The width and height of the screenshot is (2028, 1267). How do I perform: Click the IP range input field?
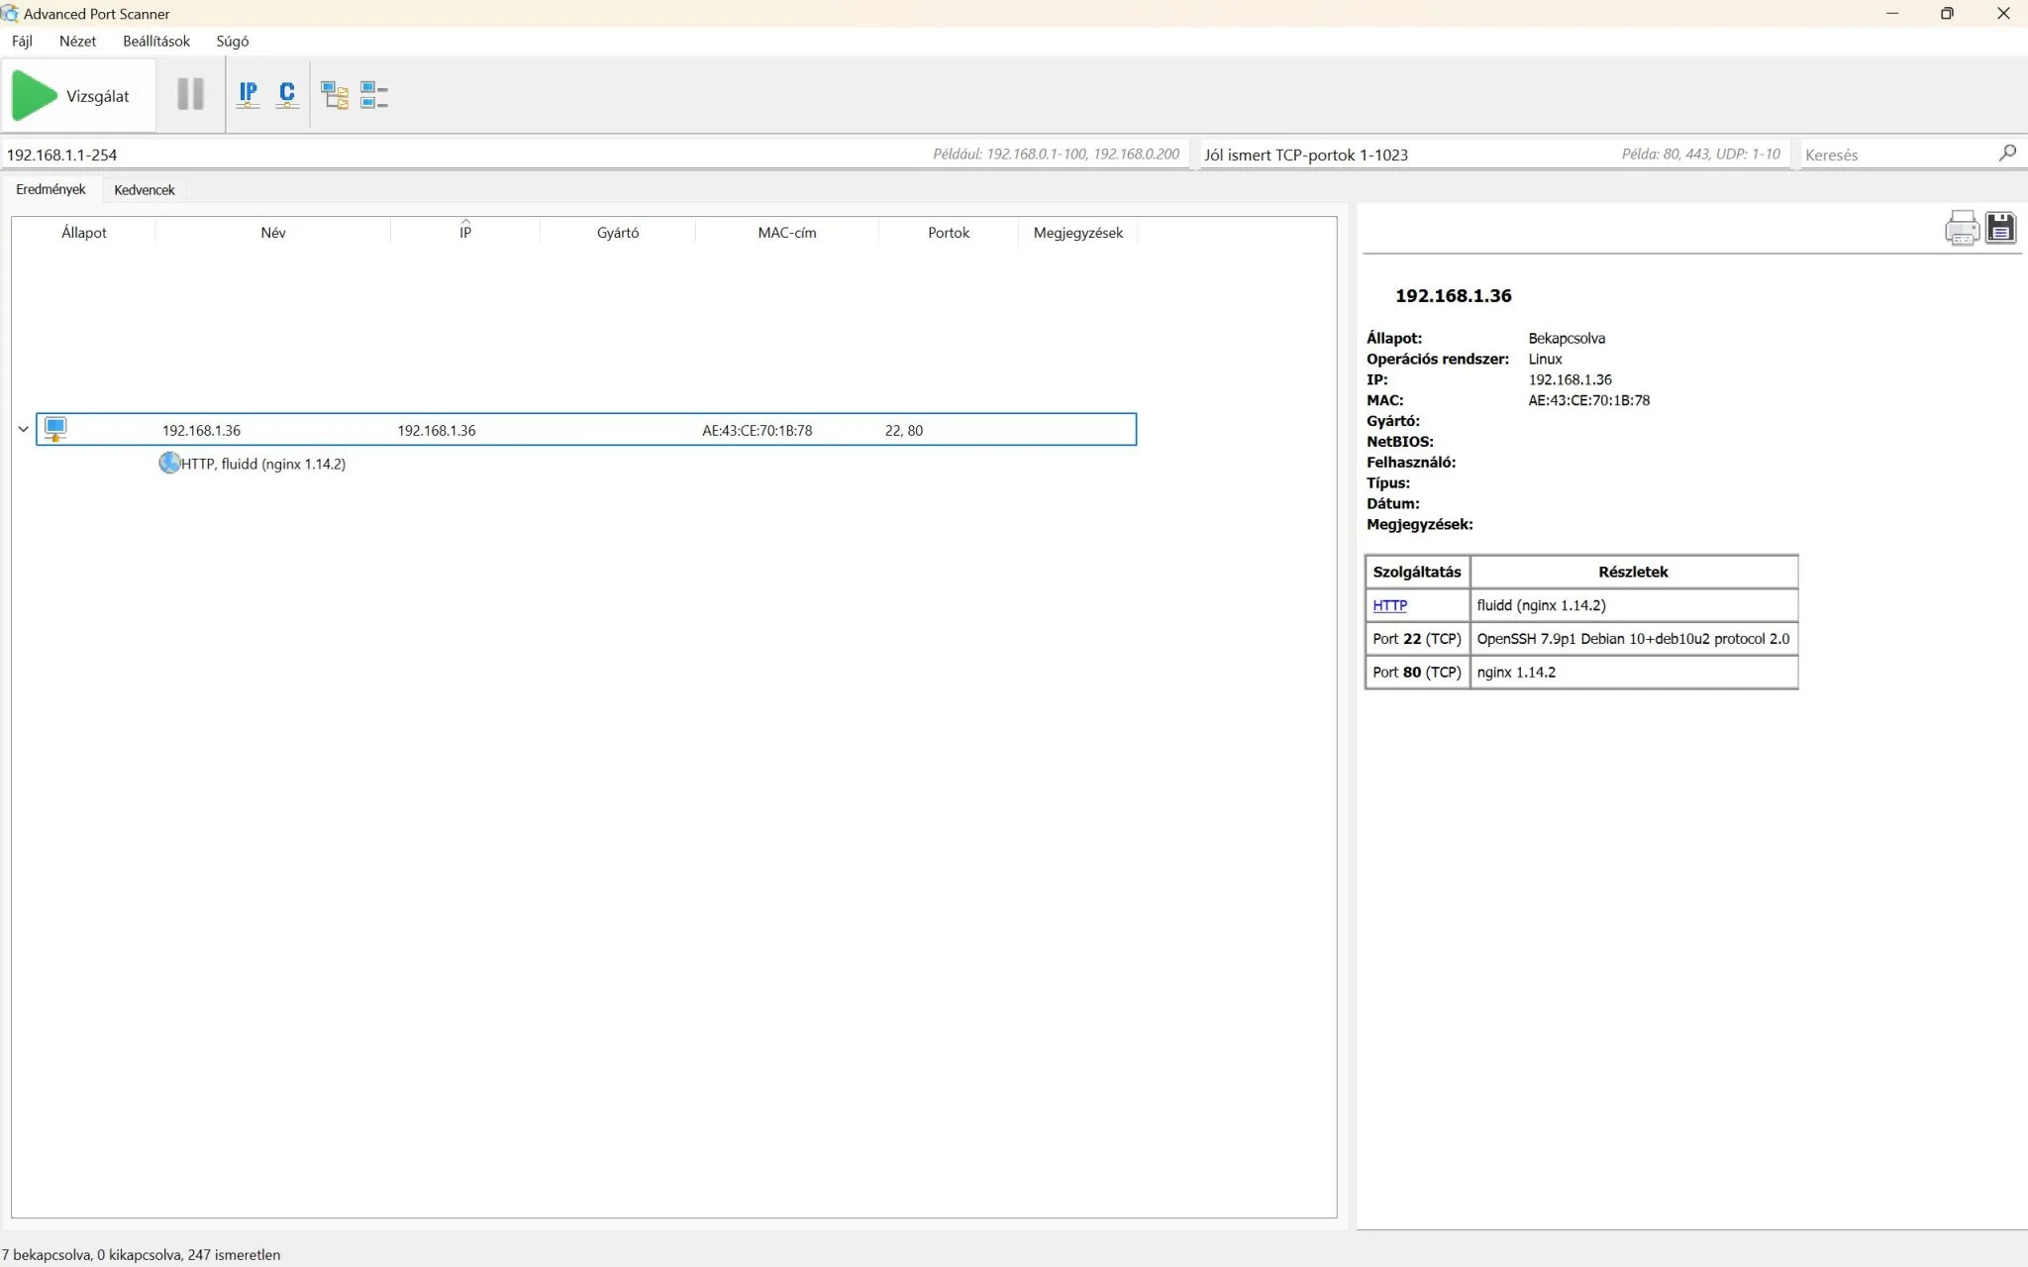click(x=596, y=155)
